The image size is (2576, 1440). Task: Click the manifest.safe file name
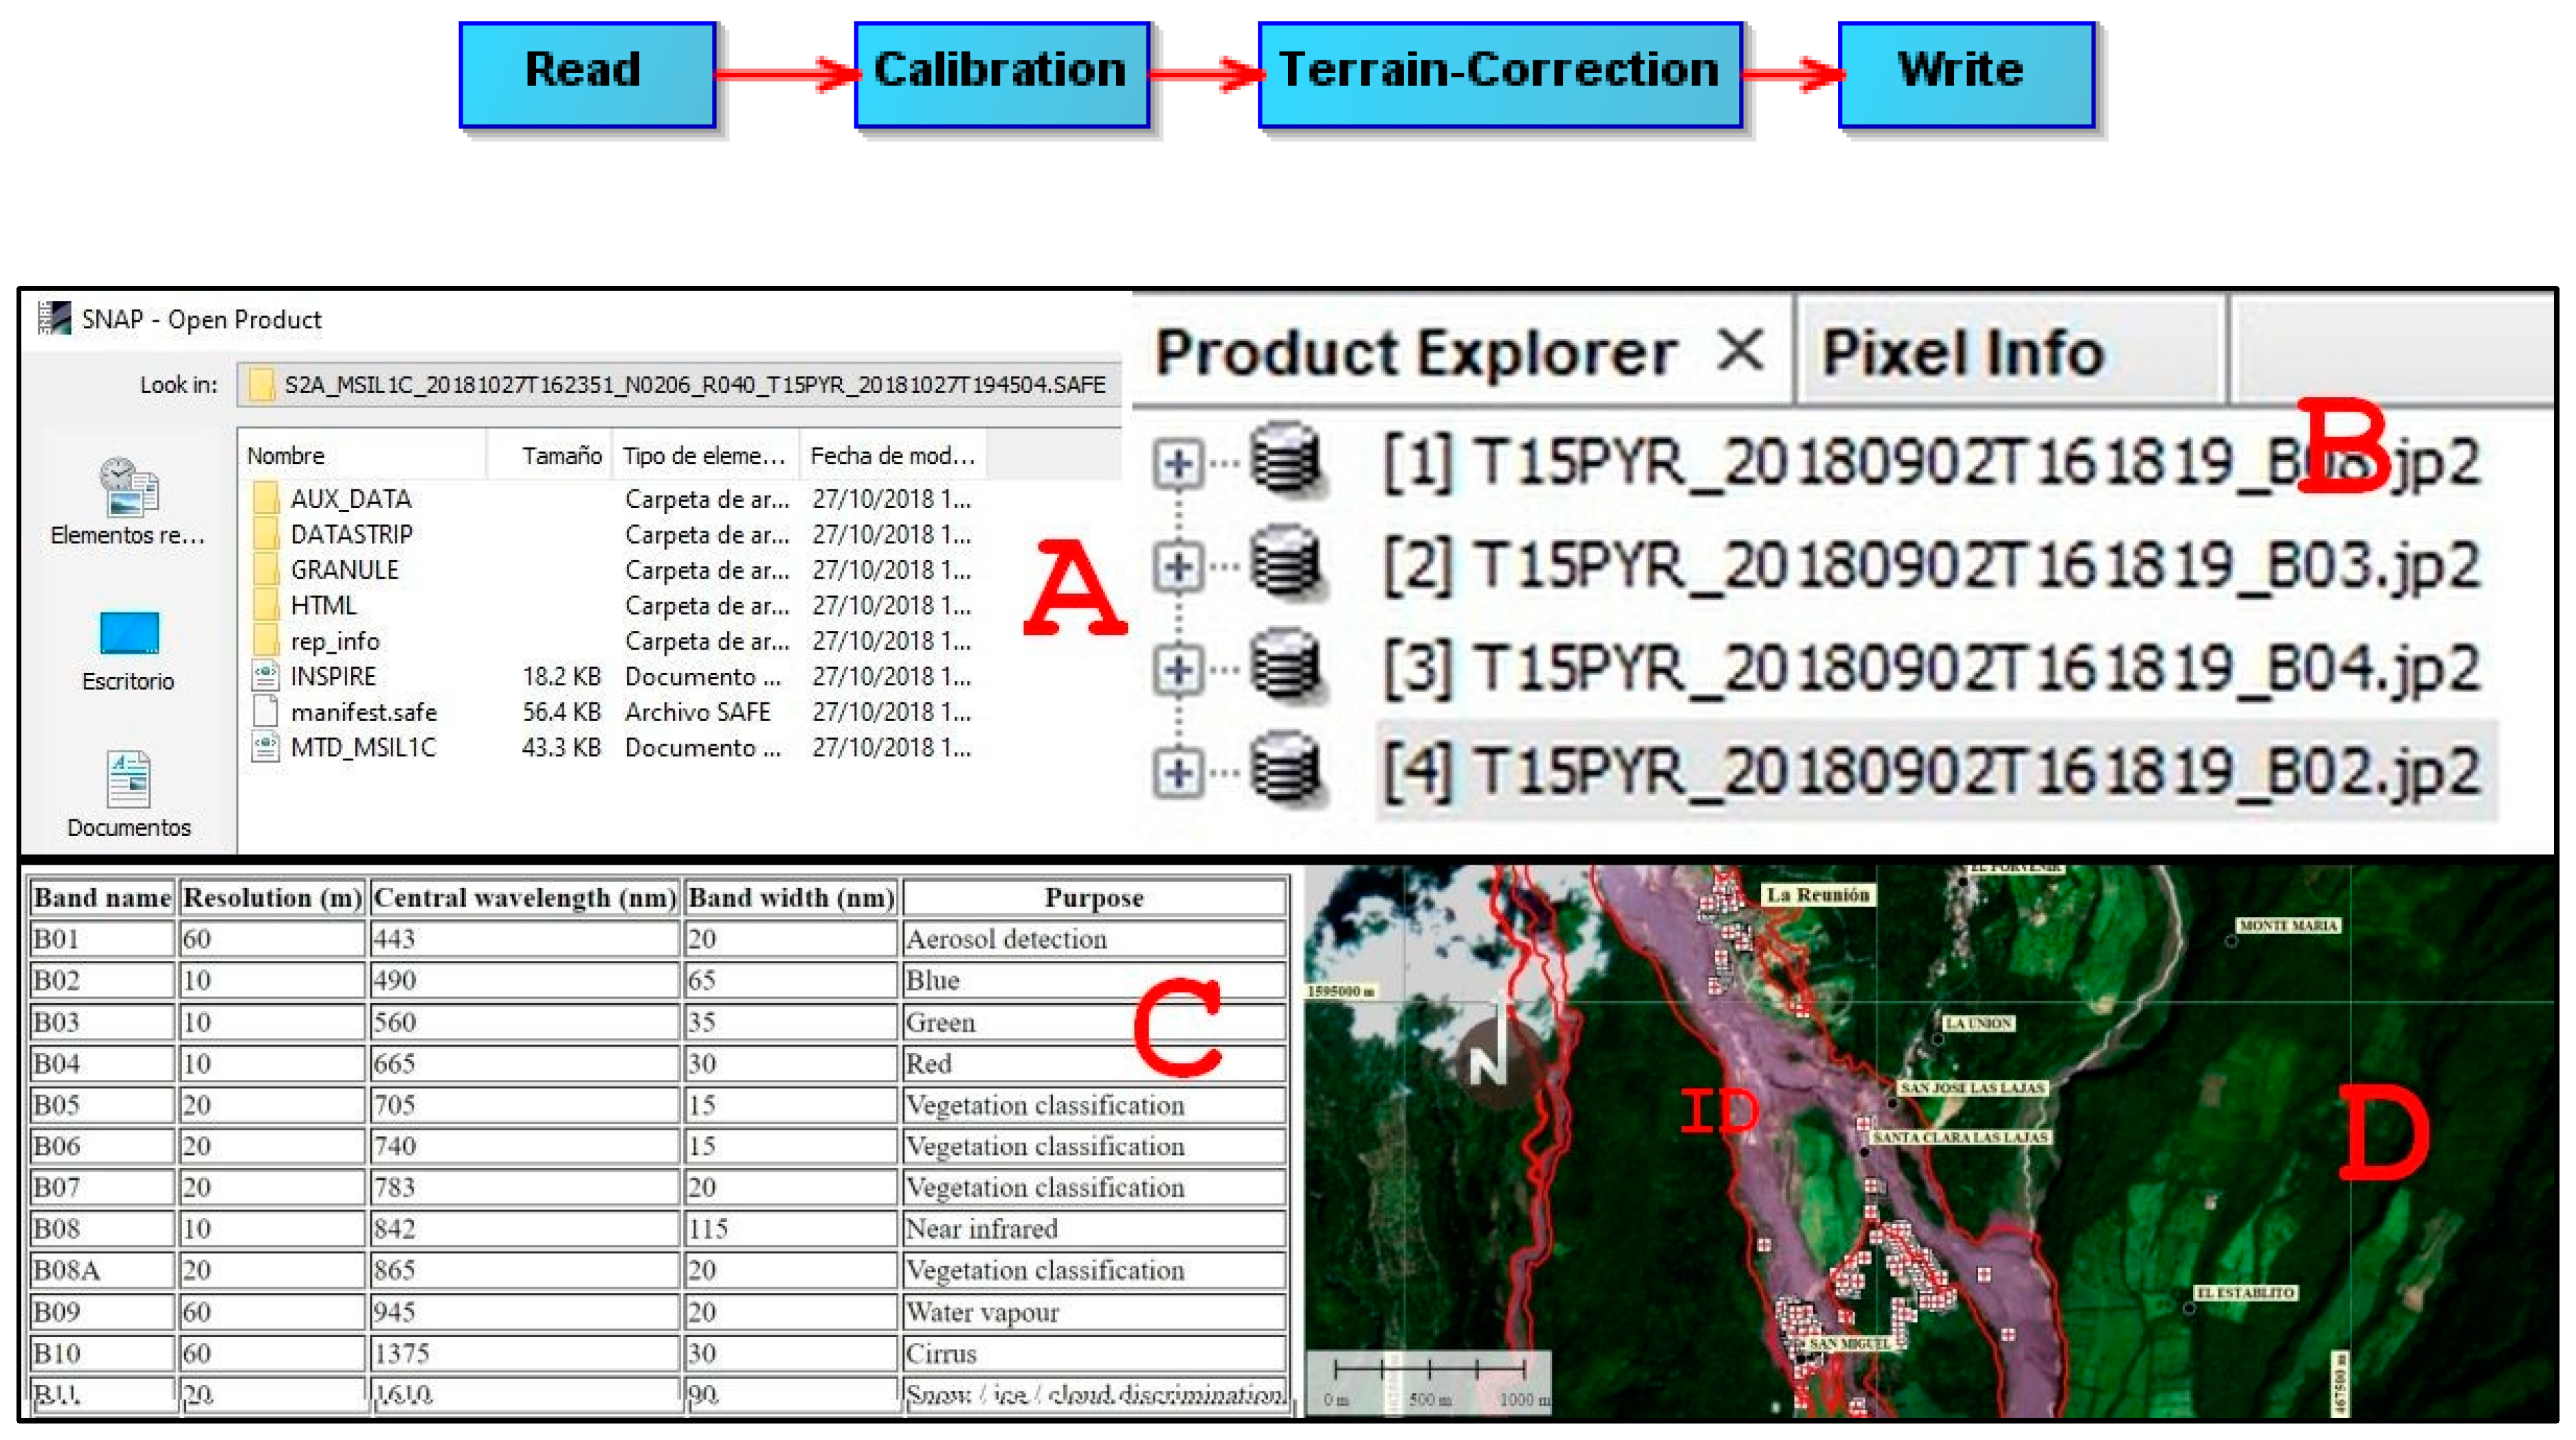point(364,712)
